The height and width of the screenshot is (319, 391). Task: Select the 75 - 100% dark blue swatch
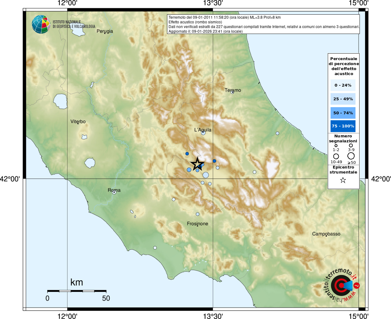(343, 126)
